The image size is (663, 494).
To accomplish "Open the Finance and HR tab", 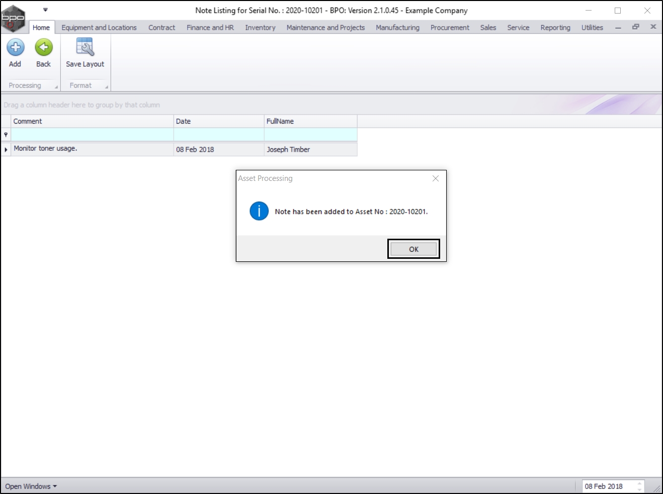I will click(x=210, y=28).
